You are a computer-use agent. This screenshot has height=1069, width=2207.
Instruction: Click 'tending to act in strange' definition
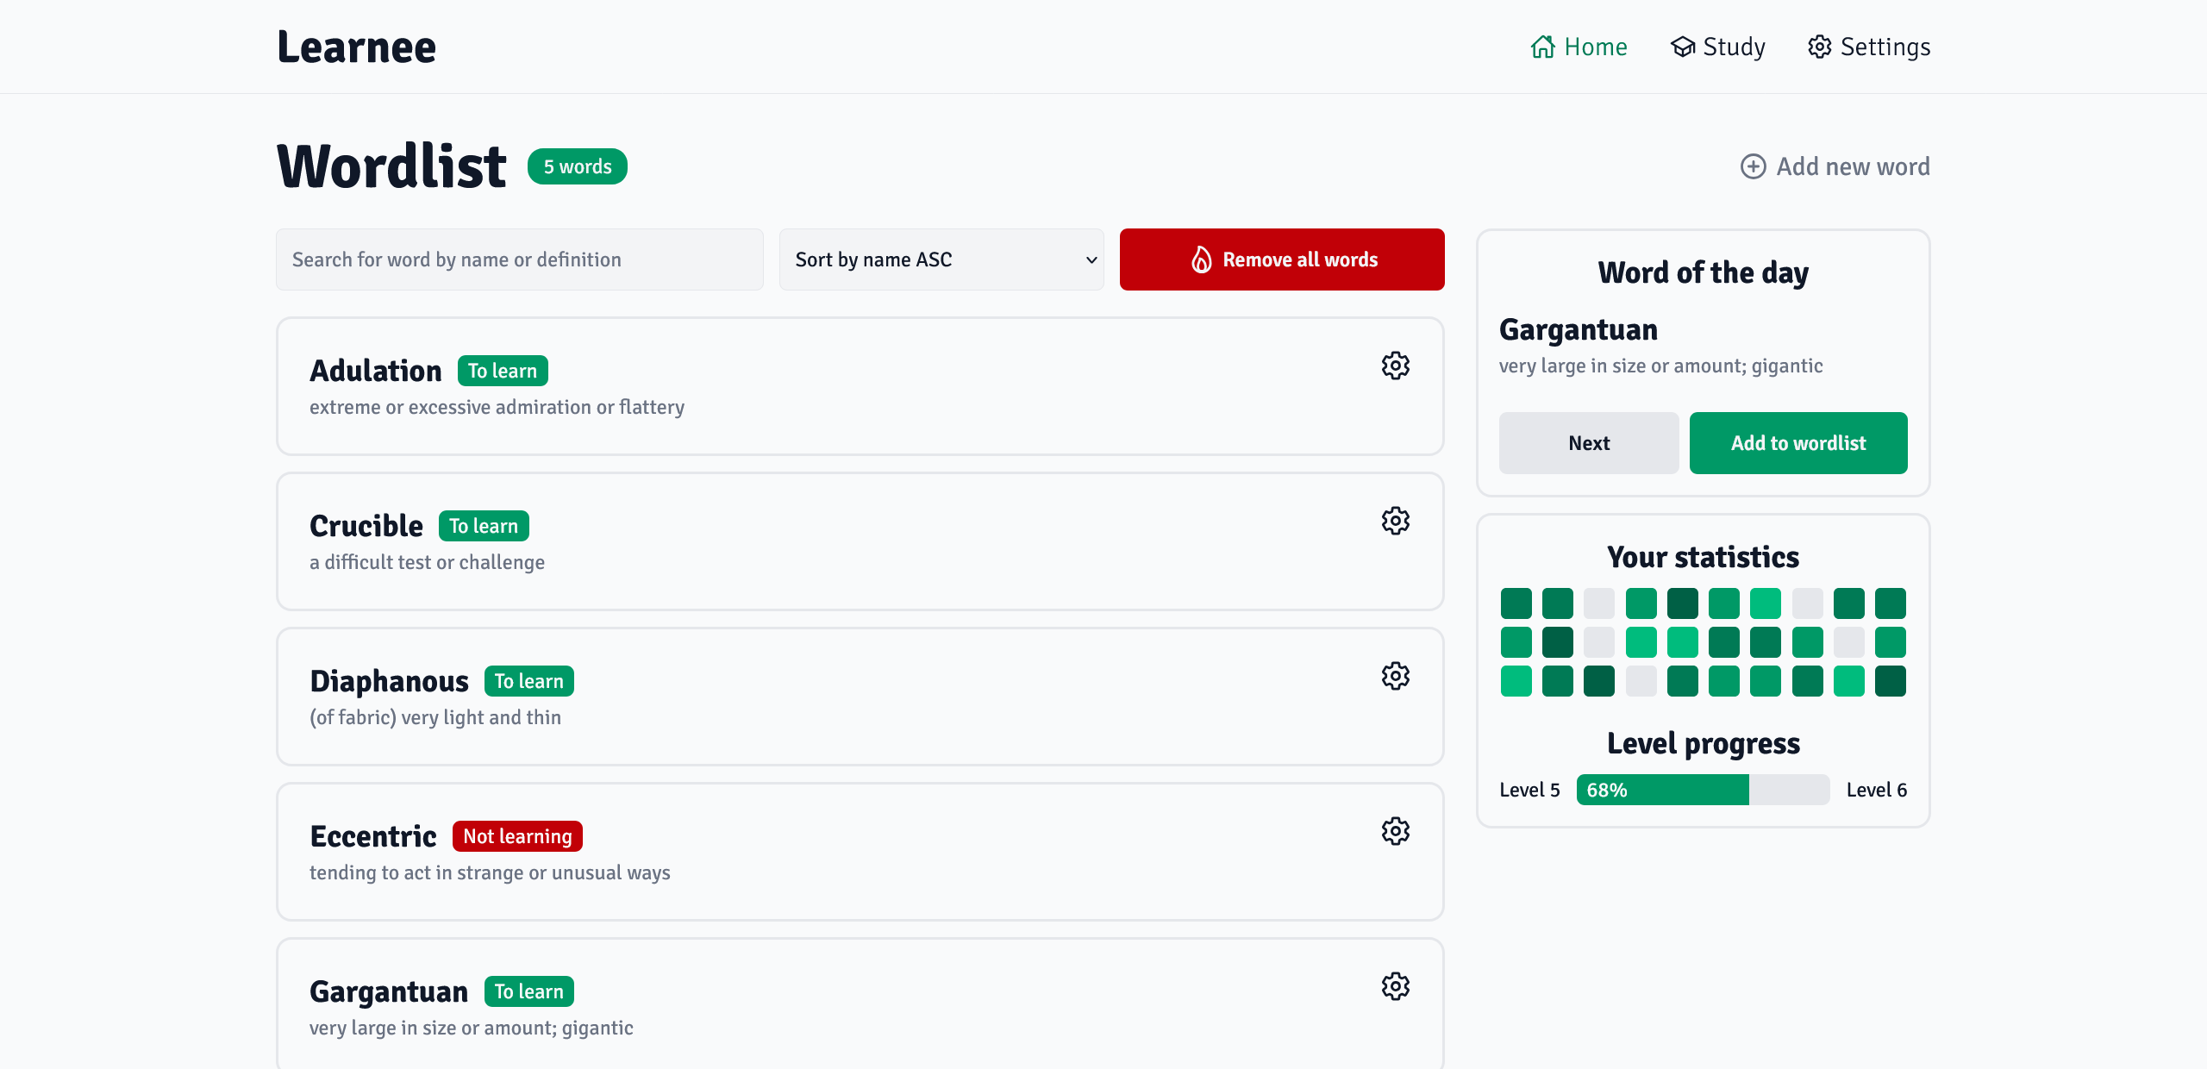tap(490, 872)
